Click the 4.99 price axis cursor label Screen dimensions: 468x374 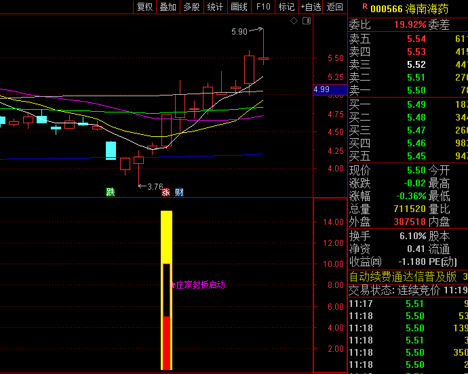coord(330,89)
